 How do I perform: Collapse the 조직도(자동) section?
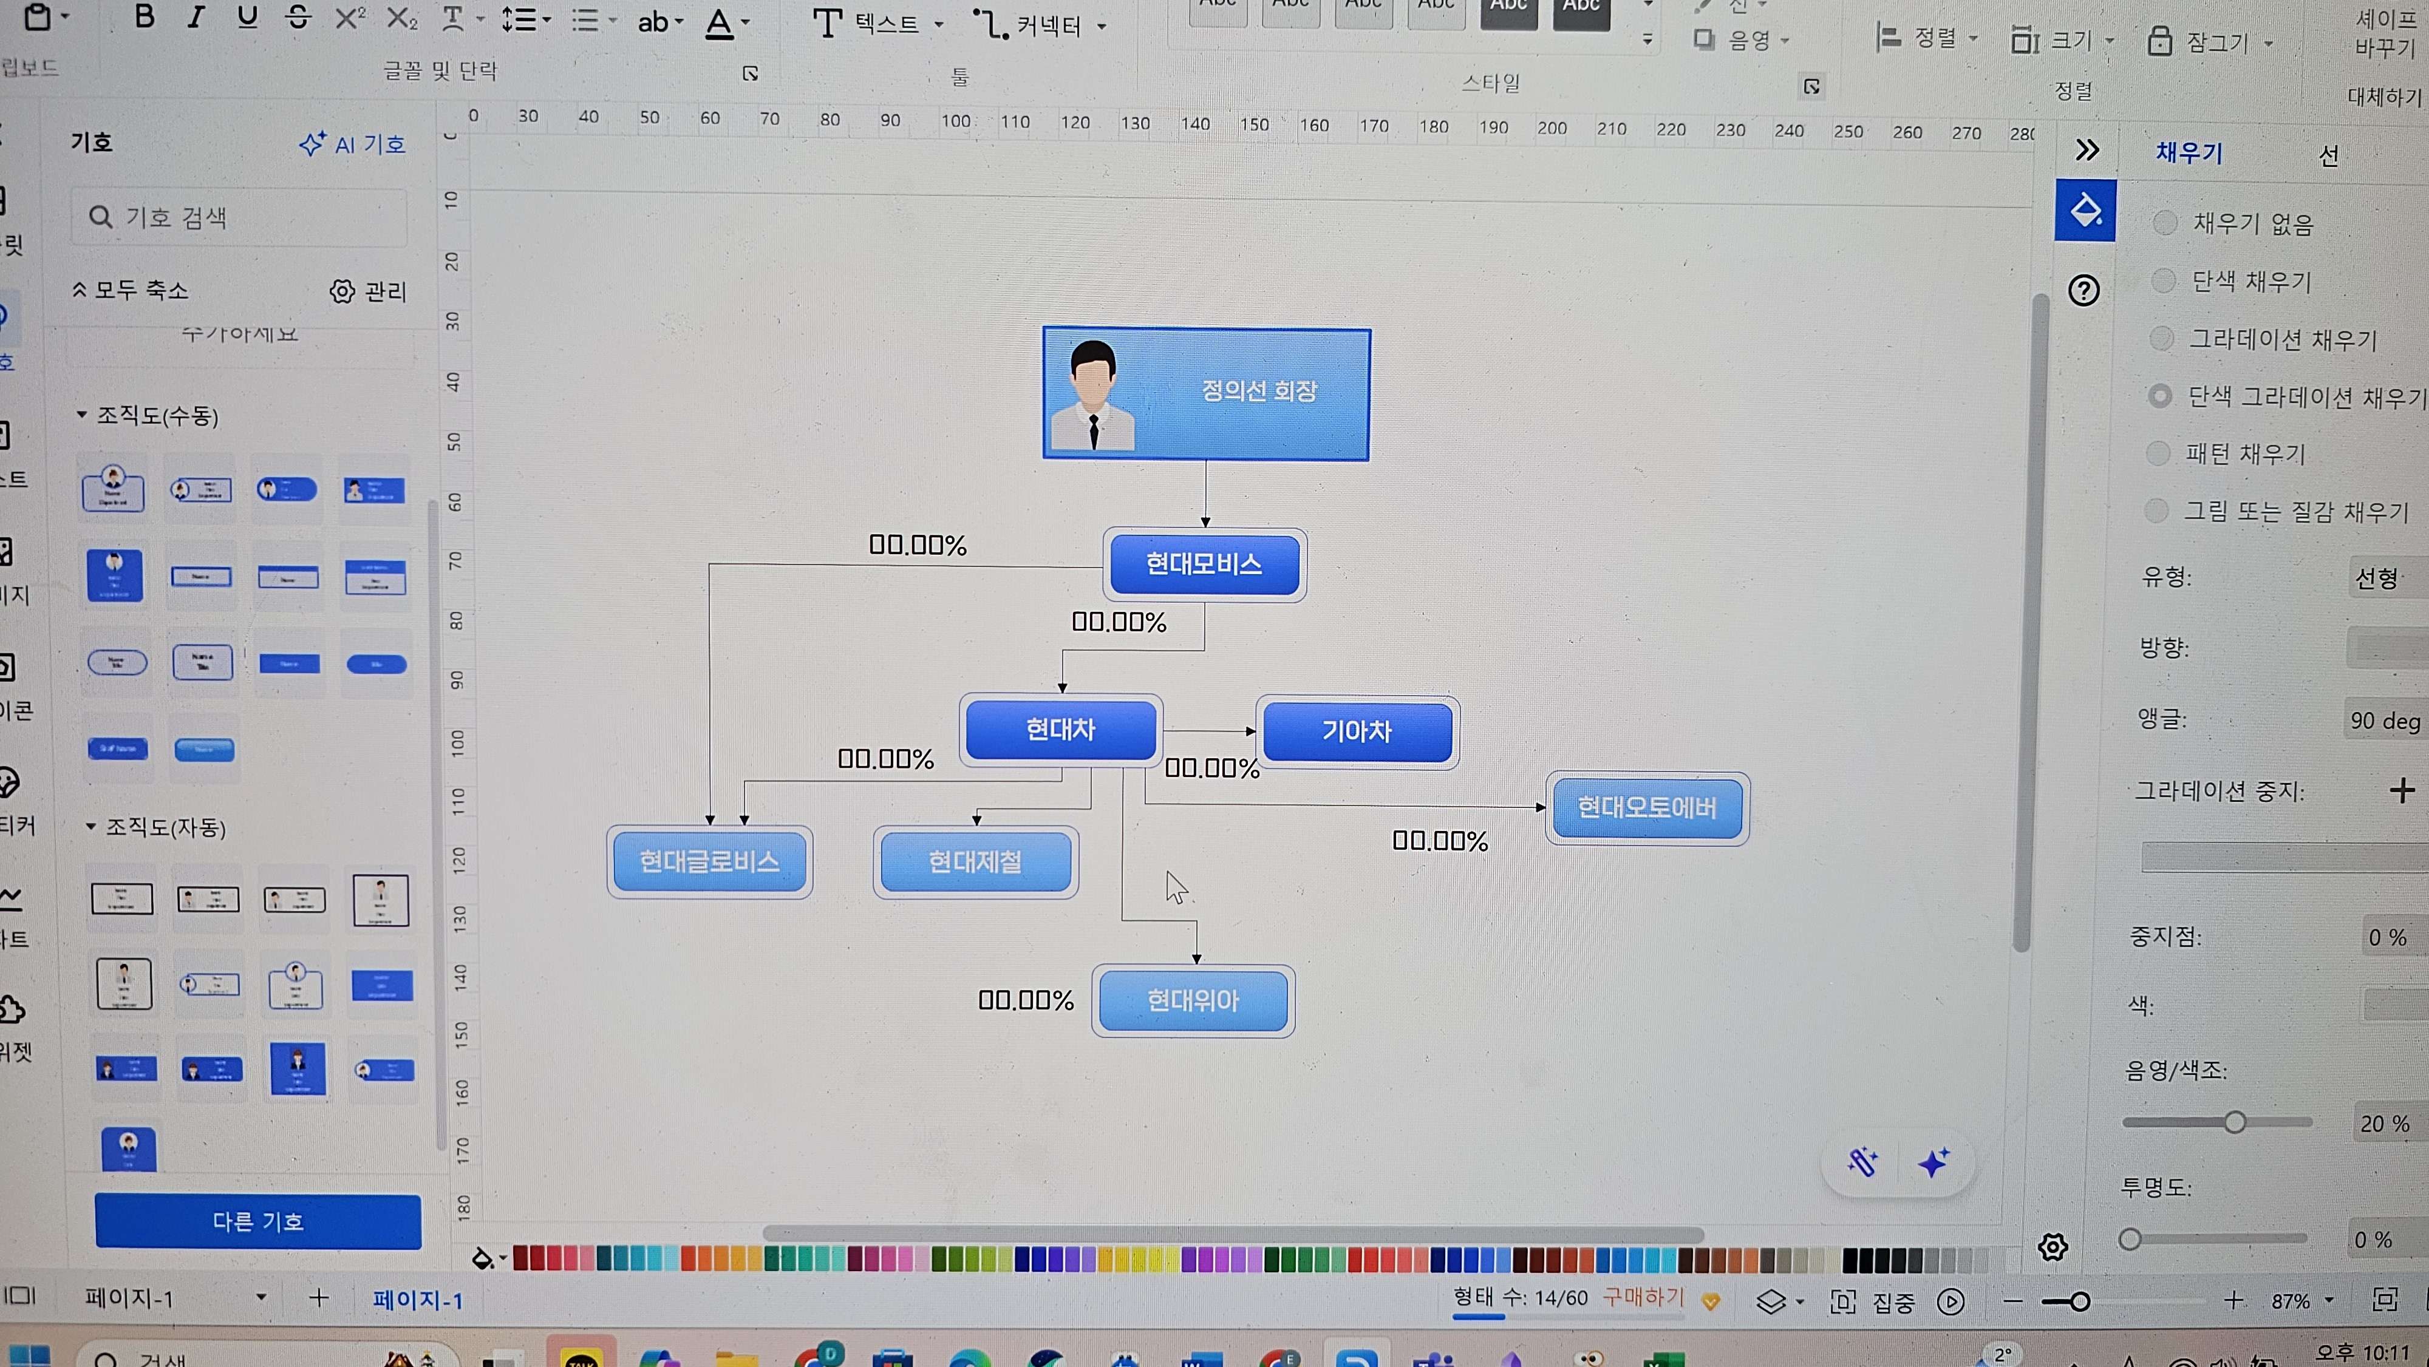90,826
